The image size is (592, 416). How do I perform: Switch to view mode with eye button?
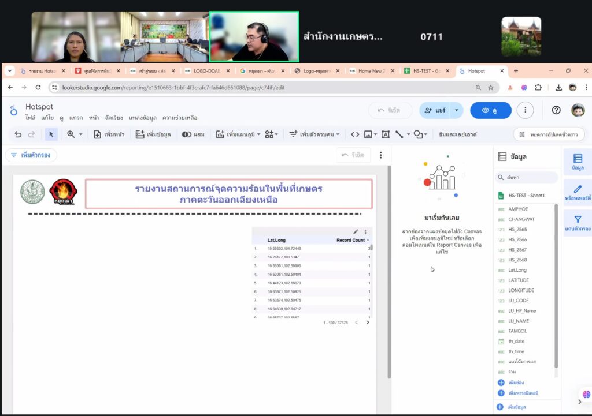click(490, 110)
